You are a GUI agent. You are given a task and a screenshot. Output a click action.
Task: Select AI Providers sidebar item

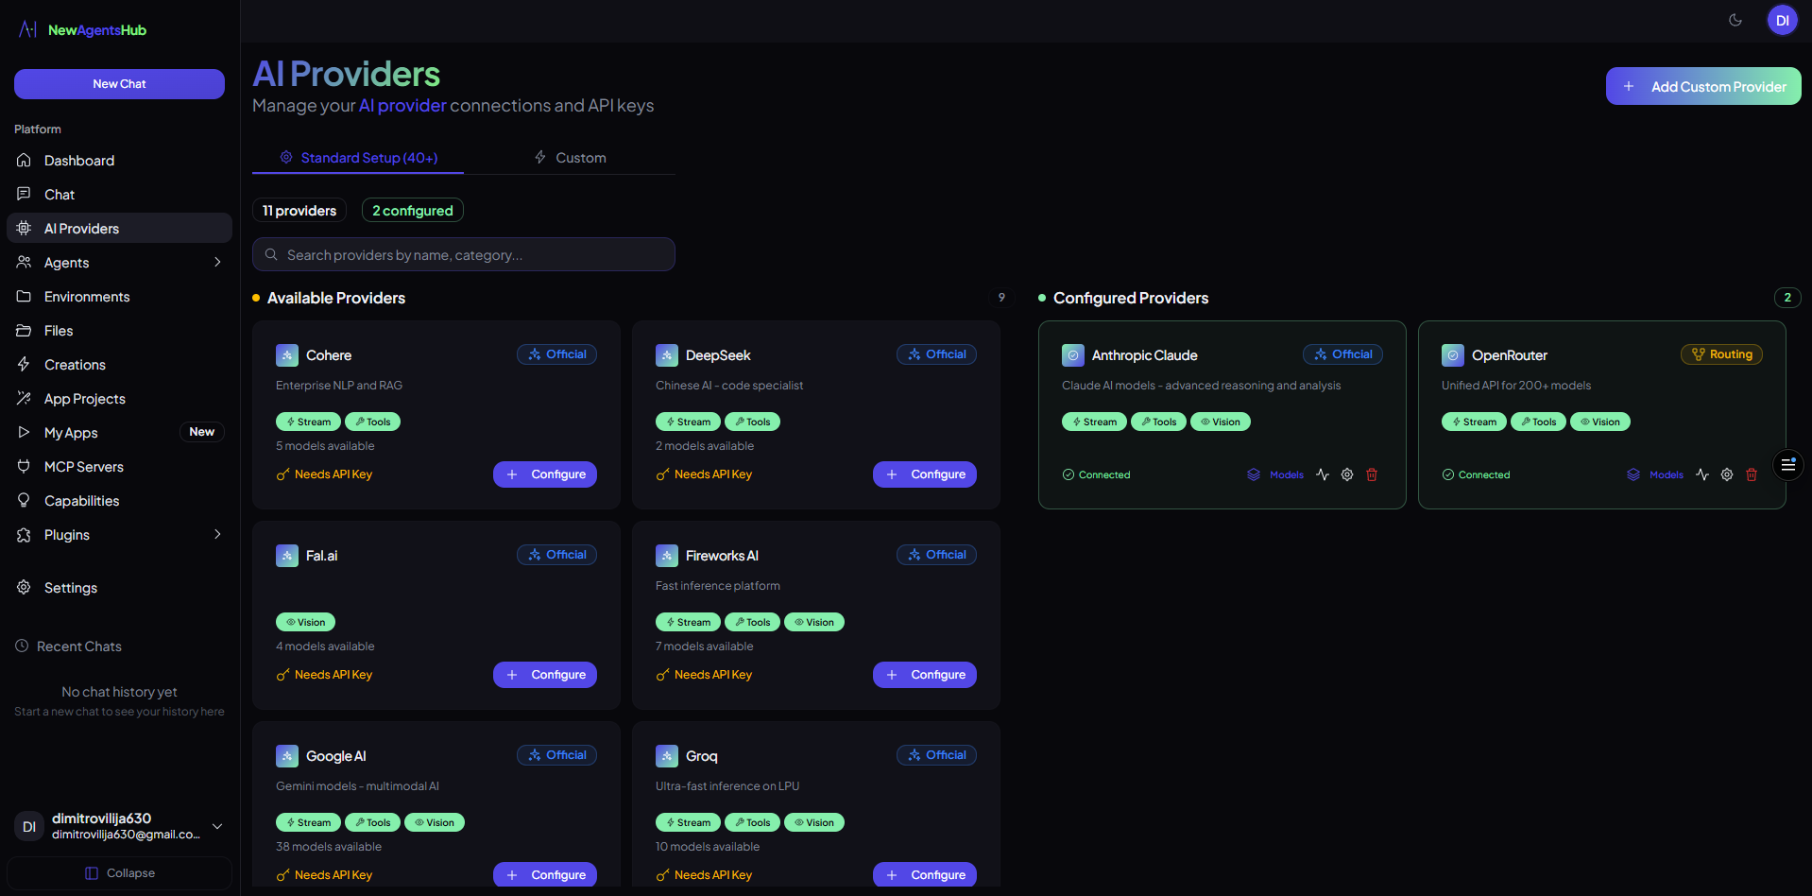119,229
